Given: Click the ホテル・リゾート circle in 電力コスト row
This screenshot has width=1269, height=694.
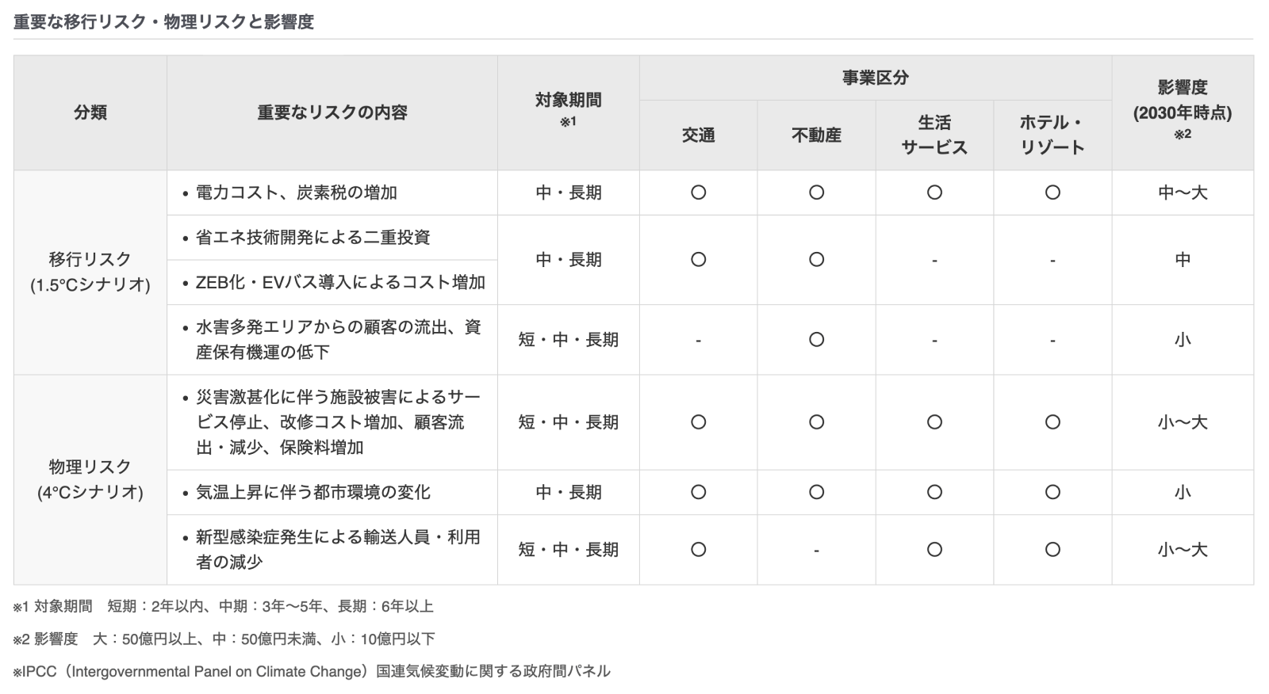Looking at the screenshot, I should pos(1052,193).
